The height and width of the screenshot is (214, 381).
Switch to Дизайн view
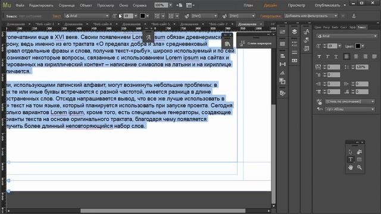270,5
